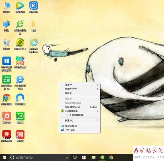Select 刷新(E) in the context menu
This screenshot has width=164, height=161.
tap(69, 93)
